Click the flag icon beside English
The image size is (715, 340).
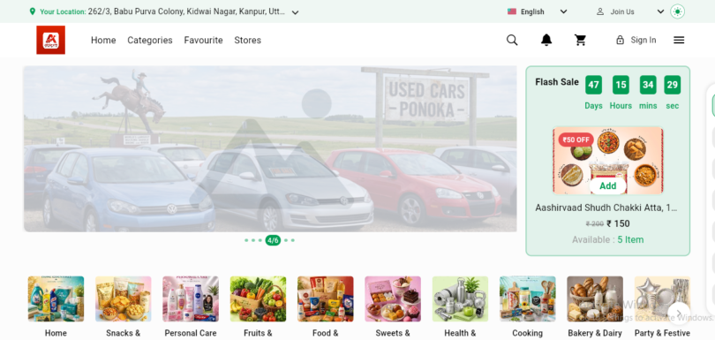(x=512, y=11)
